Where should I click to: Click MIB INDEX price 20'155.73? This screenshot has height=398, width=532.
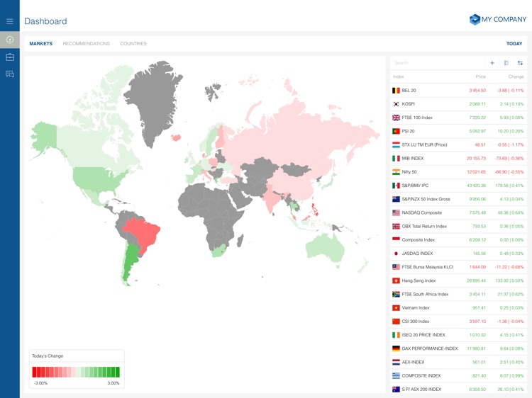tap(476, 158)
